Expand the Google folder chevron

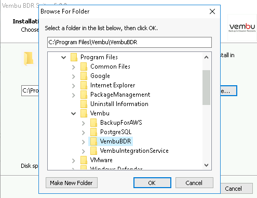click(74, 76)
